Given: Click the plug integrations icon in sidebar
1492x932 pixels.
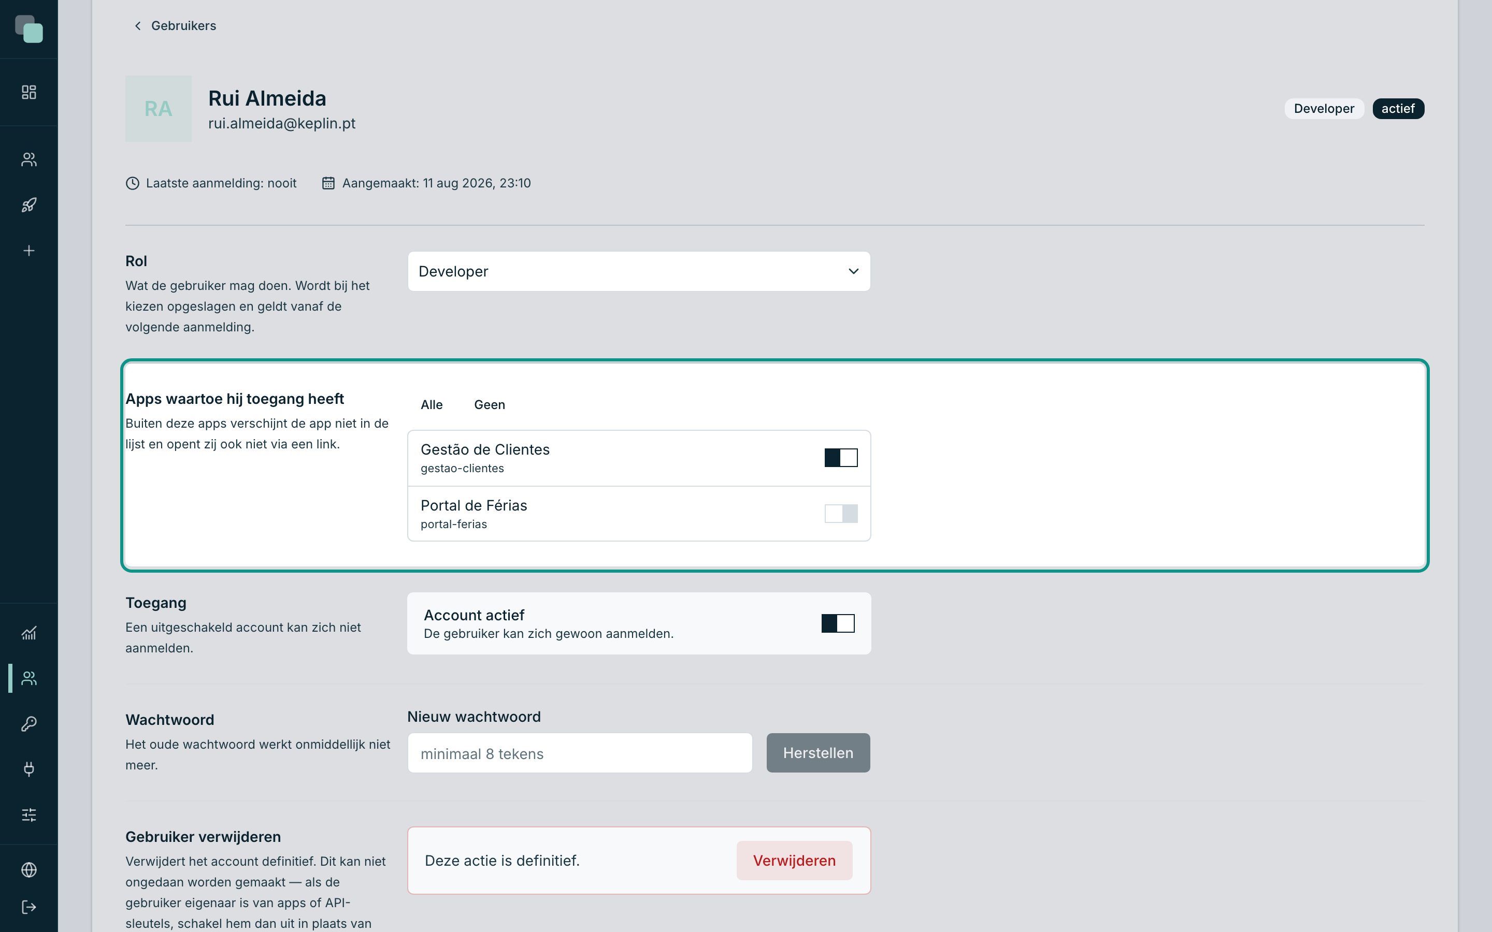Looking at the screenshot, I should (x=29, y=769).
